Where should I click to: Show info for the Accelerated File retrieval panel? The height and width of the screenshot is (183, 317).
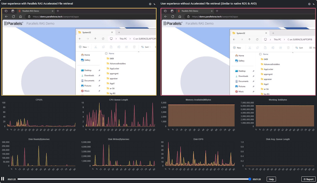pos(150,4)
